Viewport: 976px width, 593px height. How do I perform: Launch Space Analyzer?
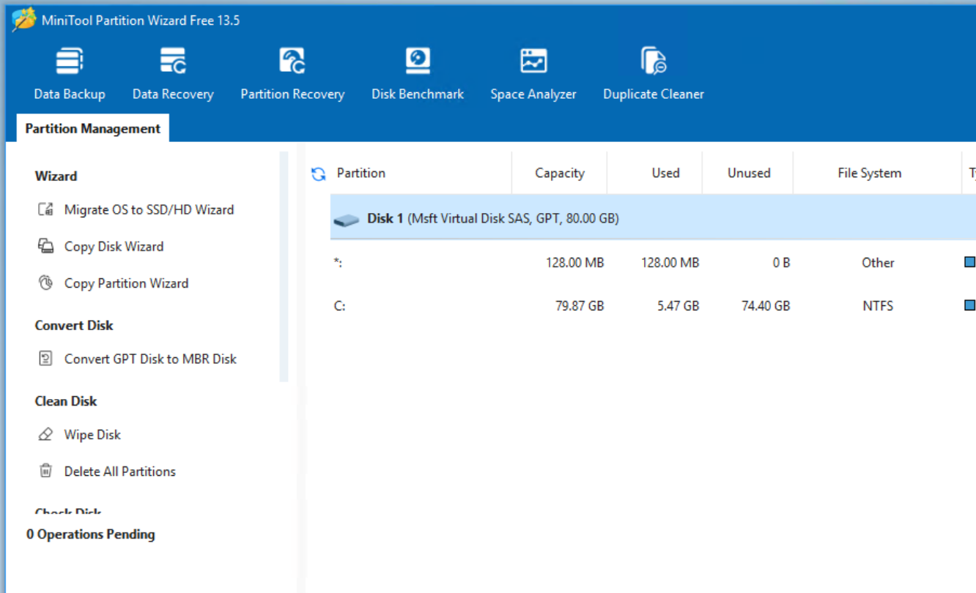click(x=533, y=73)
